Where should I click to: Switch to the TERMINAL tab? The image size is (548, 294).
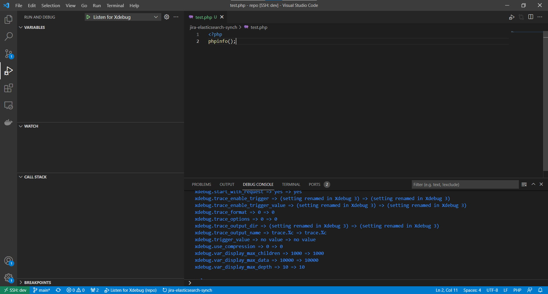(291, 184)
